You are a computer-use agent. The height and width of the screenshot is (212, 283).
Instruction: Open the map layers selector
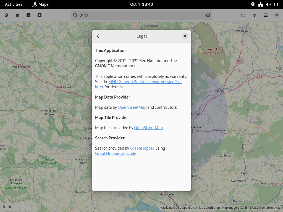pyautogui.click(x=17, y=15)
